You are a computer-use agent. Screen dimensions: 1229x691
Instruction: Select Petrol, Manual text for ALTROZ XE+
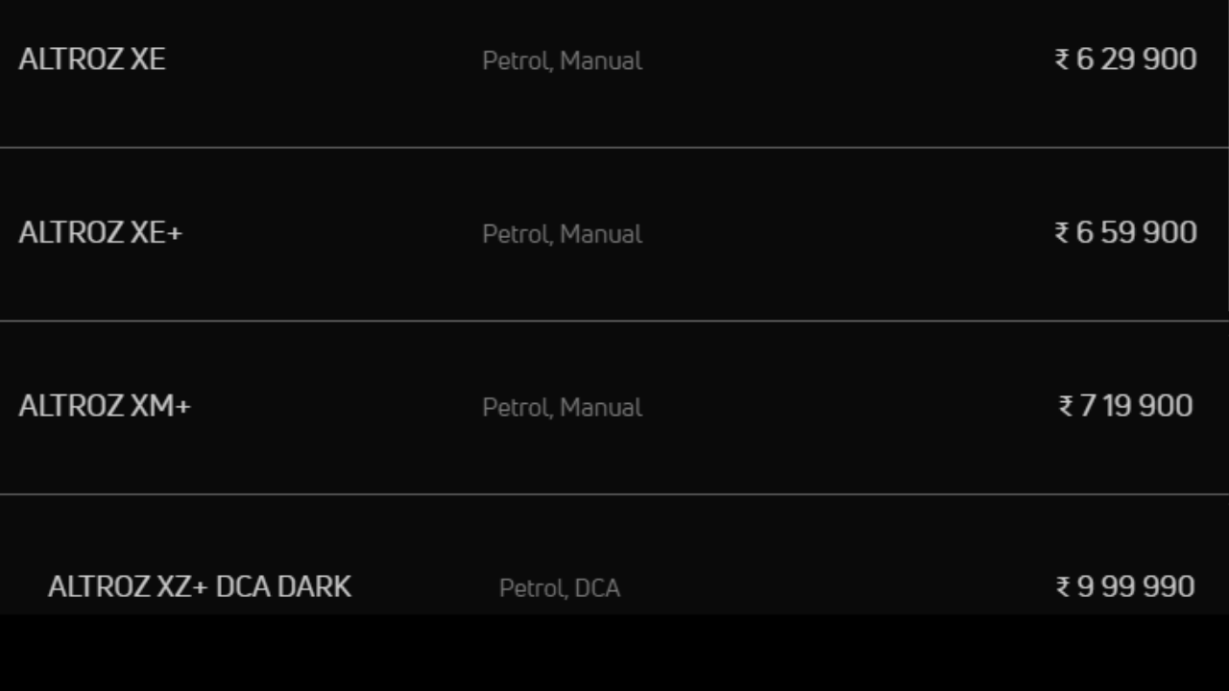point(562,235)
